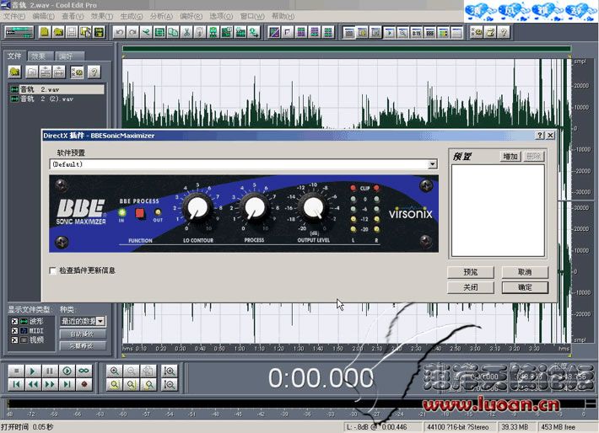Click the LO CONTOUR knob

197,208
